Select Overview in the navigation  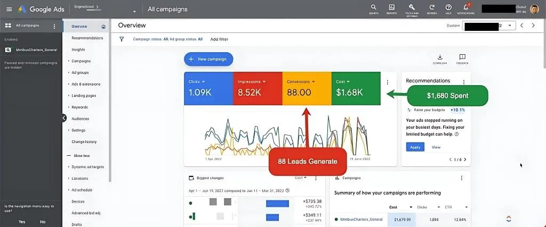click(79, 27)
